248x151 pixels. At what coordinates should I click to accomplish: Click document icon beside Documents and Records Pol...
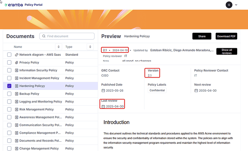tap(17, 141)
